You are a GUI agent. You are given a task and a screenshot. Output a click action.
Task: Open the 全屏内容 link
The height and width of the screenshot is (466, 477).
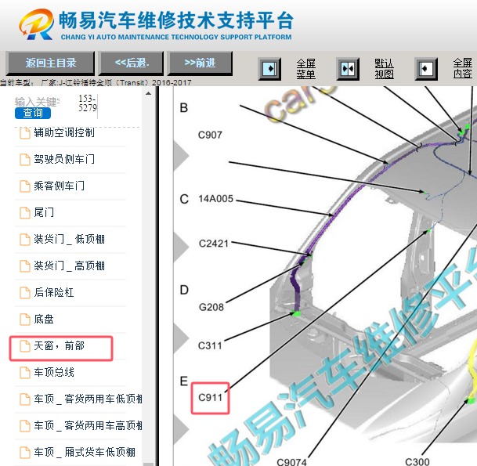462,68
